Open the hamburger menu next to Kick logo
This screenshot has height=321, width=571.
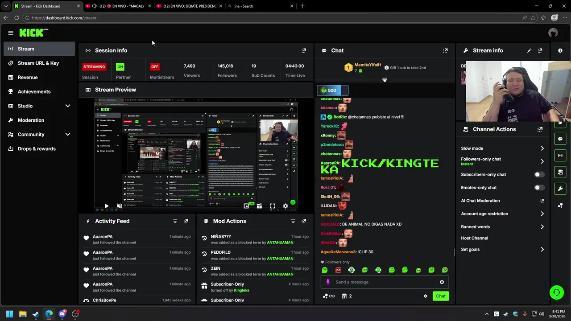click(11, 33)
